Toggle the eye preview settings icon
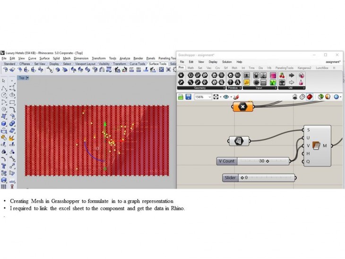Viewport: 345px width, 259px height. pyautogui.click(x=226, y=97)
